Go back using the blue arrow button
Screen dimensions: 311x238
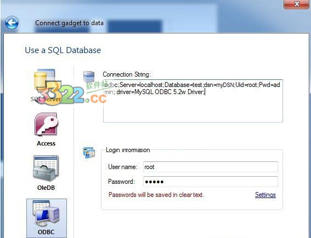pos(12,23)
